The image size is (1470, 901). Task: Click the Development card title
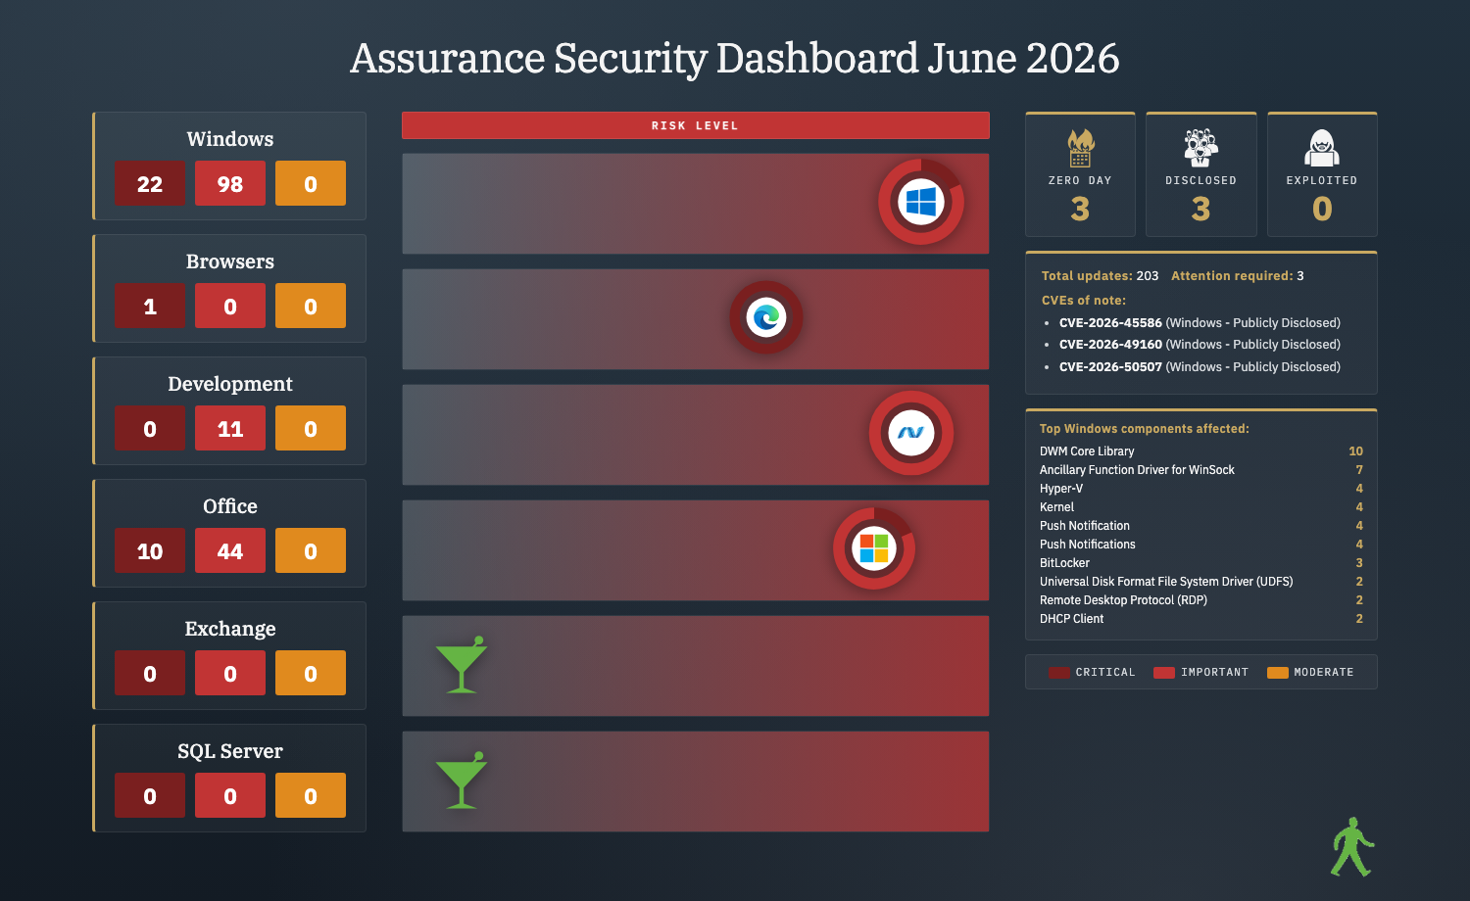pos(230,384)
